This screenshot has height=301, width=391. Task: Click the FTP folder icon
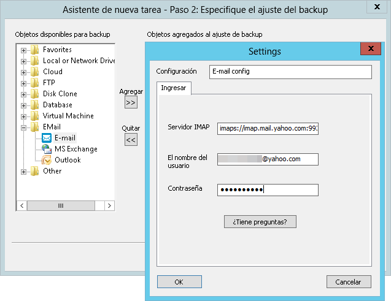coord(35,83)
